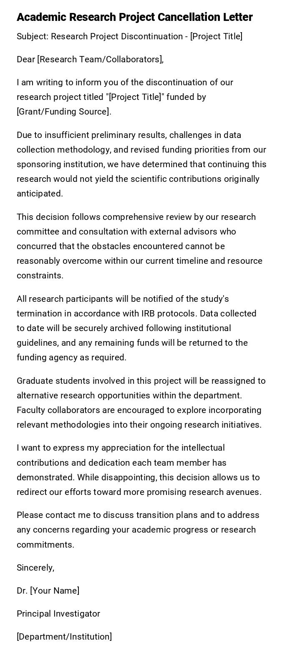Click the paragraph starting "All research participants"
This screenshot has height=663, width=292.
point(137,328)
